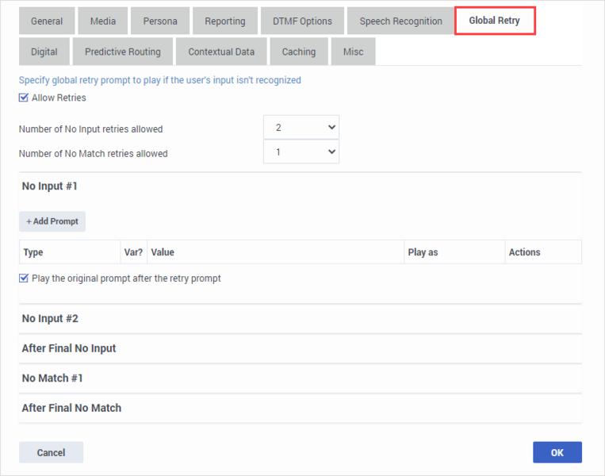The image size is (605, 476).
Task: Click the Add Prompt button
Action: (52, 221)
